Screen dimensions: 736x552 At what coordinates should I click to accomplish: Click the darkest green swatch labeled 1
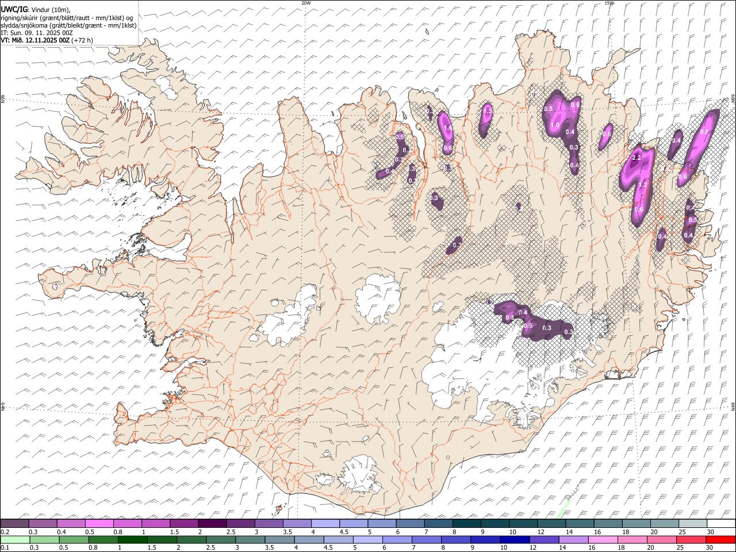[132, 539]
